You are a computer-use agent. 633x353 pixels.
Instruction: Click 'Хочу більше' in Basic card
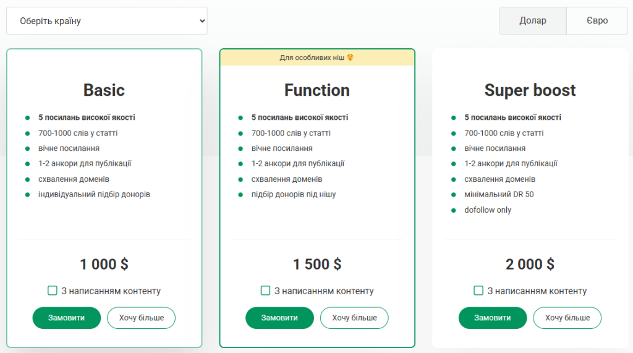click(x=141, y=318)
